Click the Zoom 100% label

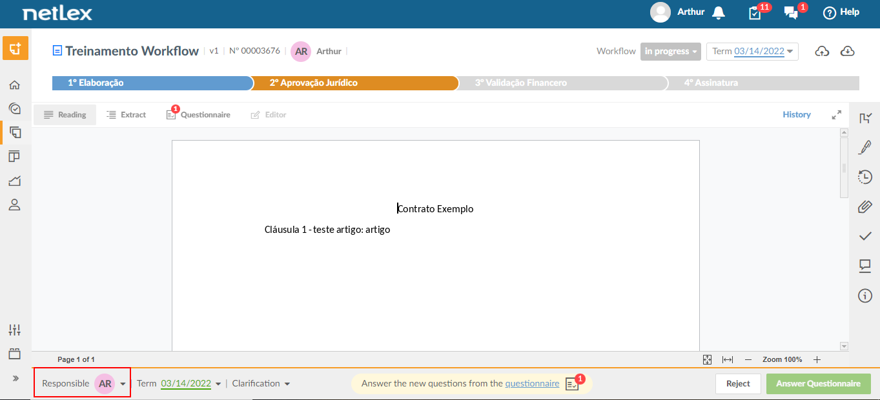783,359
